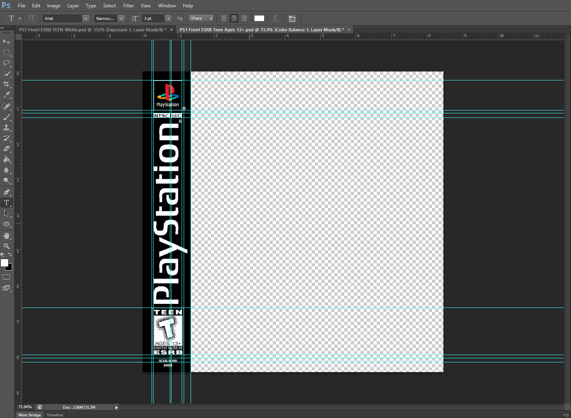Screen dimensions: 571x418
Task: Expand the collapsed tools panel
Action: click(2, 28)
